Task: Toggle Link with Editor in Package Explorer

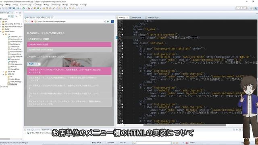Action: click(12, 16)
